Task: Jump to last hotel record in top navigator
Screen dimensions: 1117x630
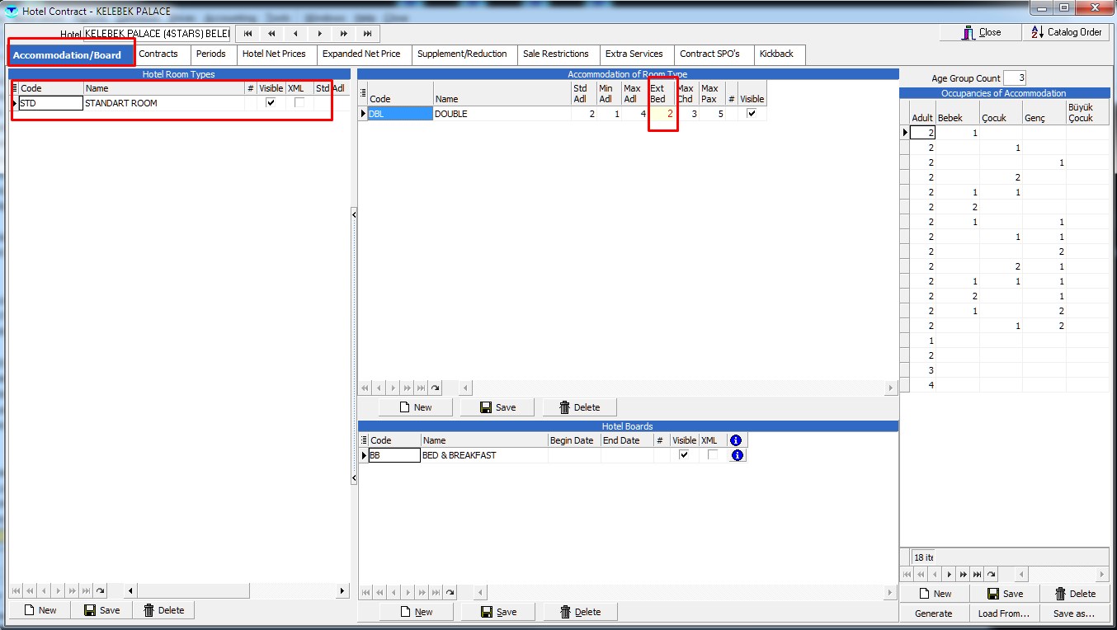Action: pyautogui.click(x=367, y=34)
